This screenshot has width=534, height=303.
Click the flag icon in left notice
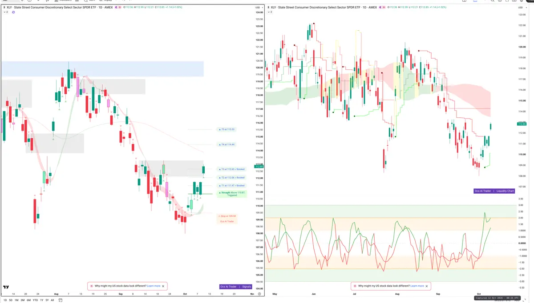click(x=91, y=286)
